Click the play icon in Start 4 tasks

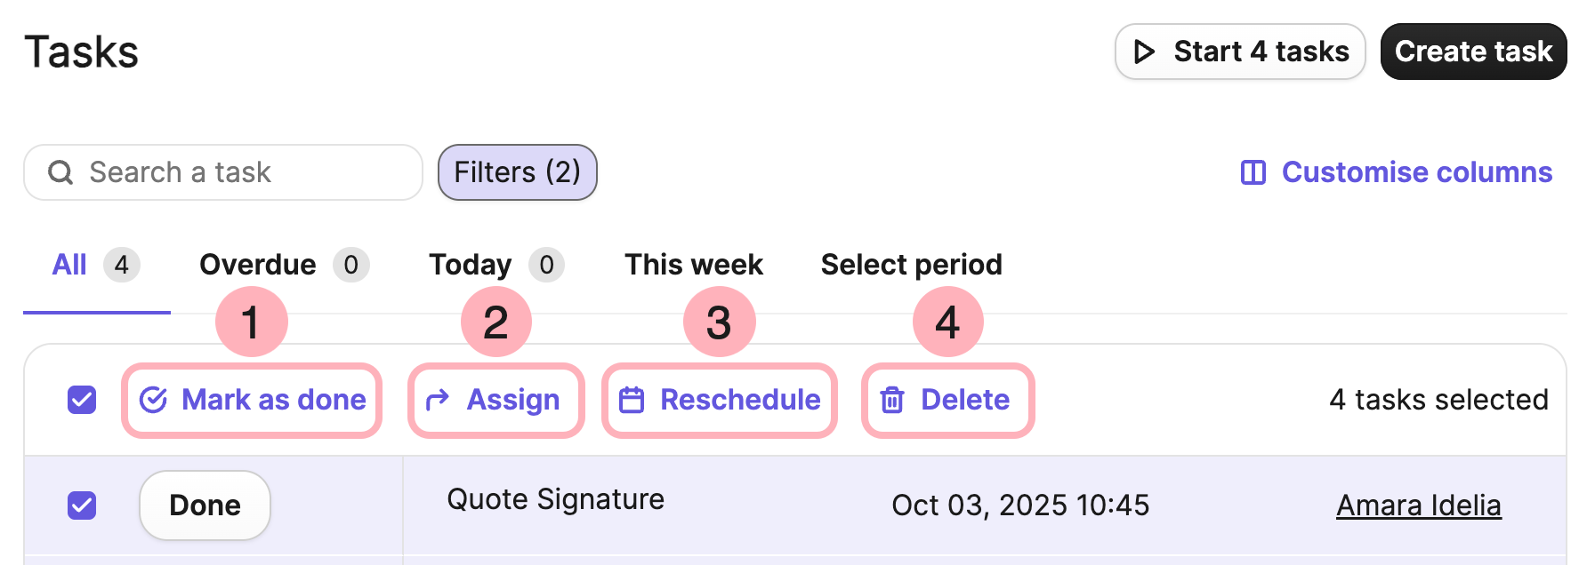[1147, 52]
